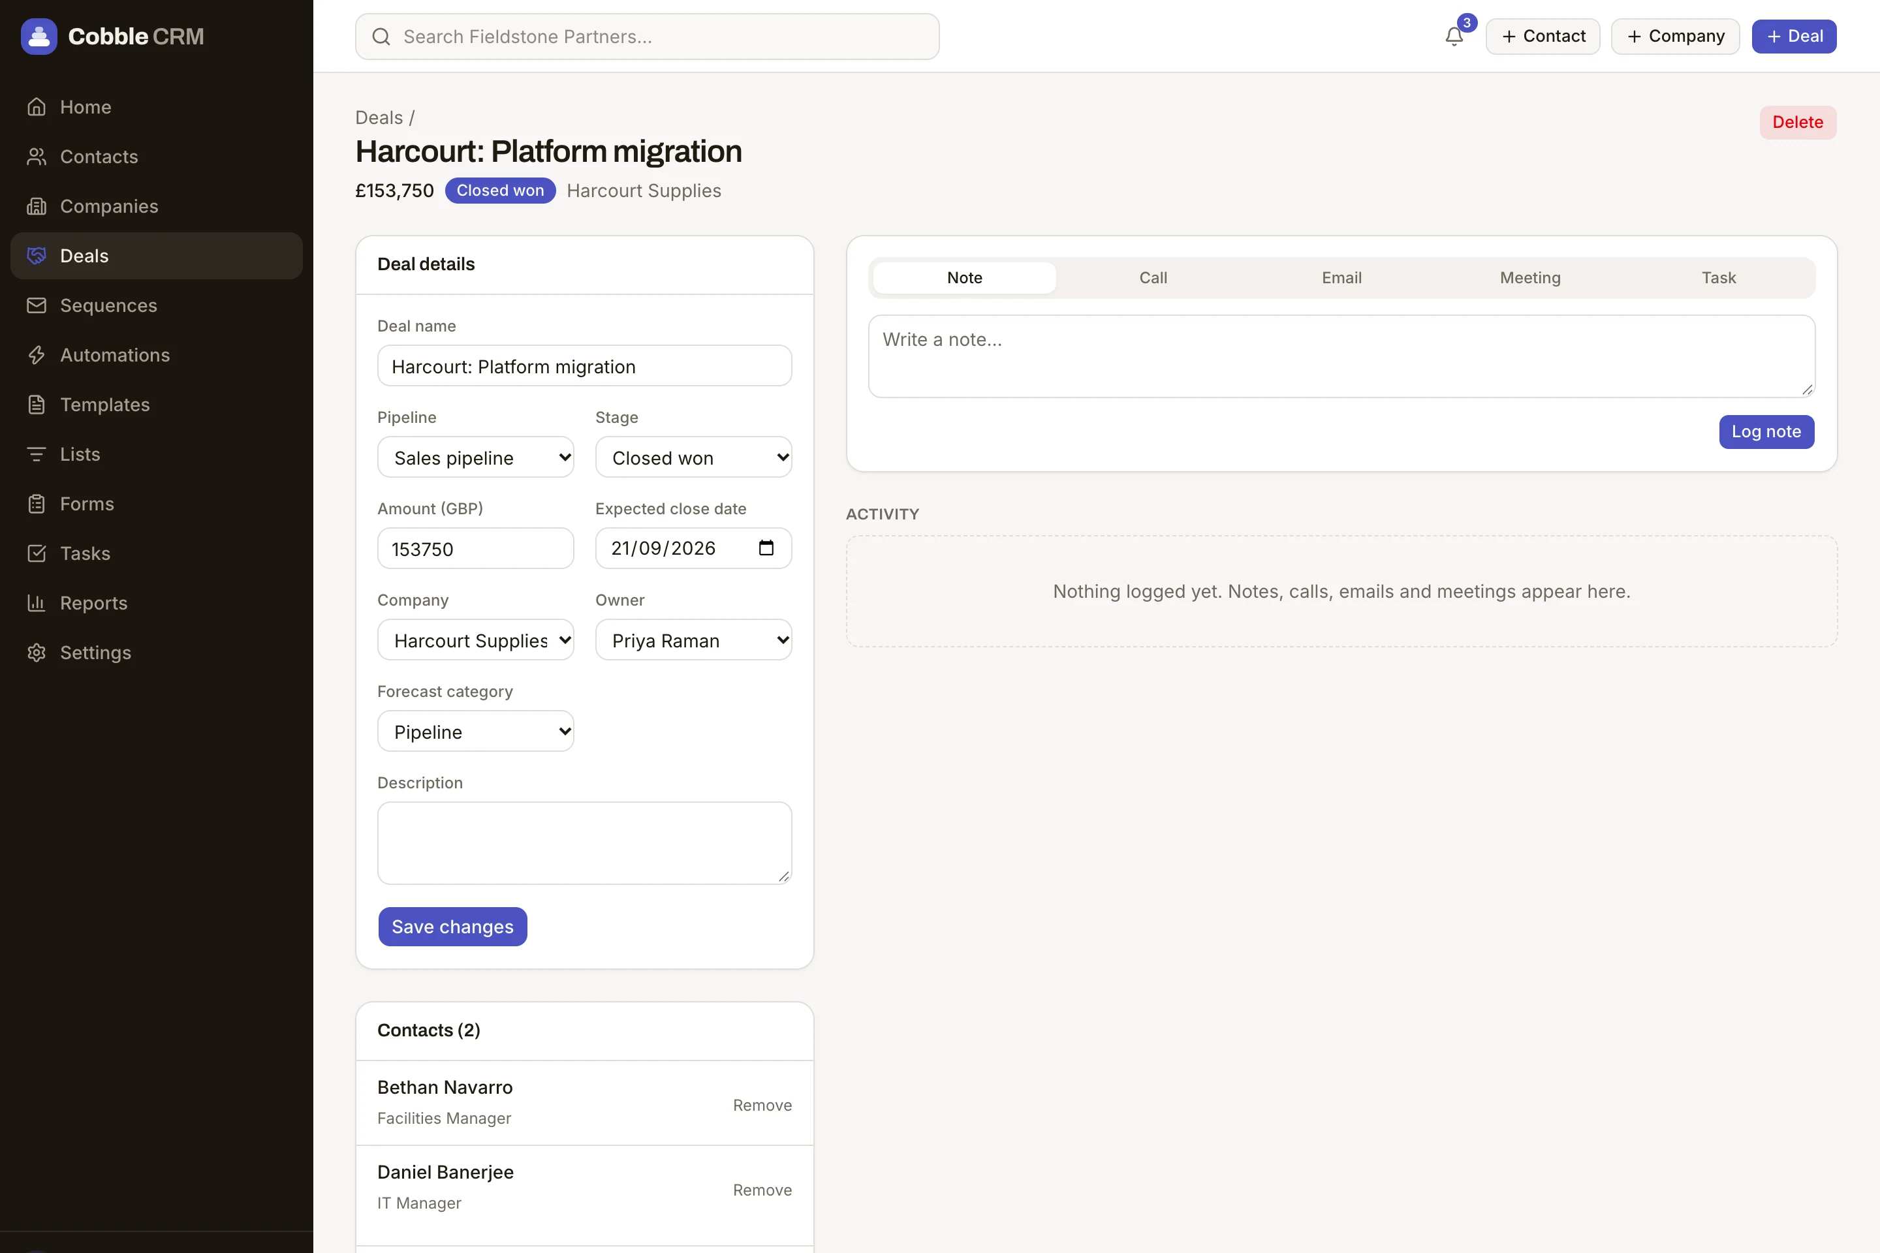This screenshot has height=1253, width=1880.
Task: Click the Companies building icon
Action: pyautogui.click(x=37, y=206)
